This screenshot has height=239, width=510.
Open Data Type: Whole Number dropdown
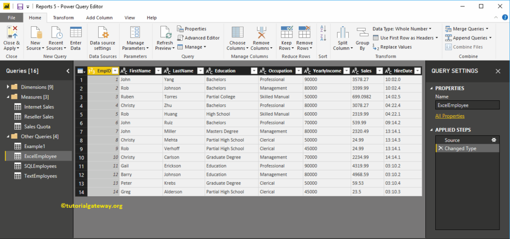pos(402,29)
